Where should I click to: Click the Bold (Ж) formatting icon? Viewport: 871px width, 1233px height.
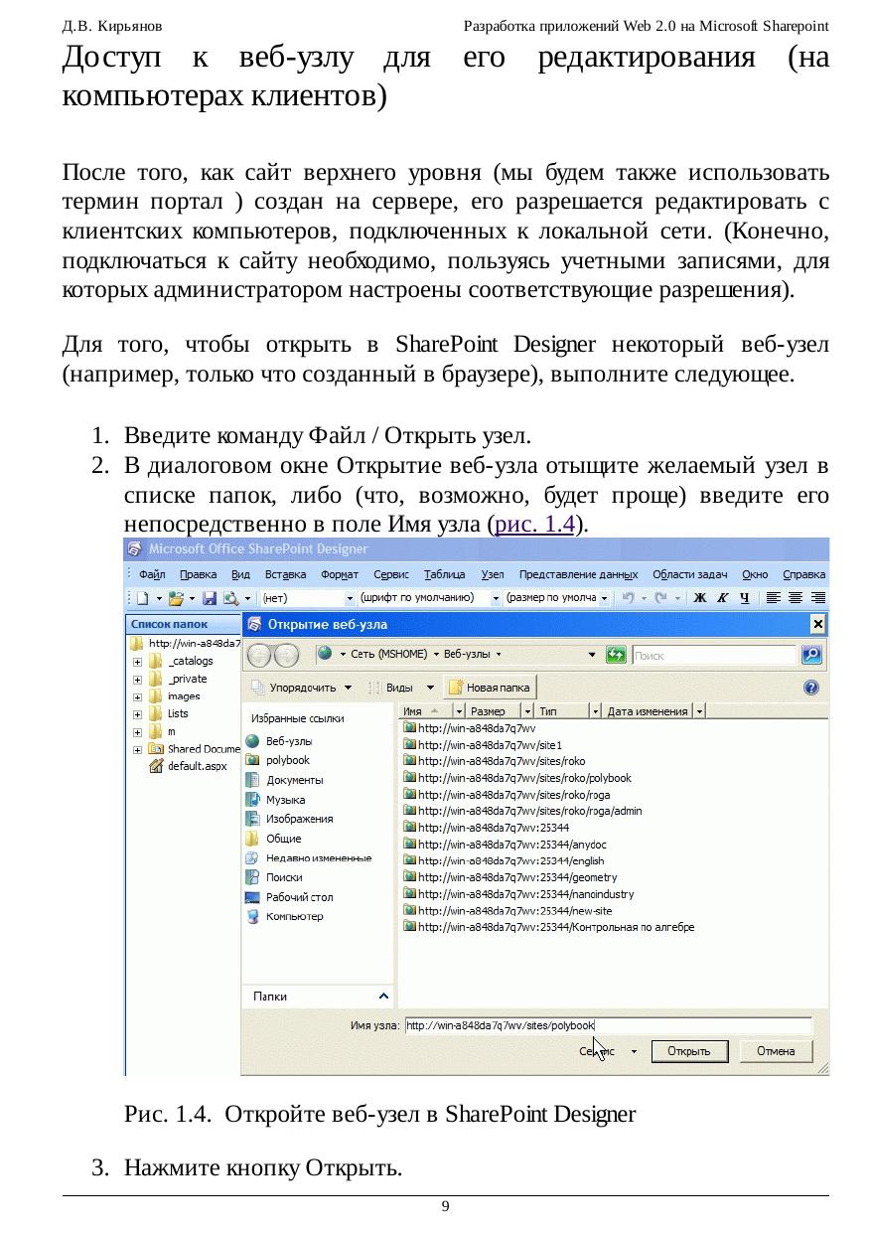[x=700, y=598]
